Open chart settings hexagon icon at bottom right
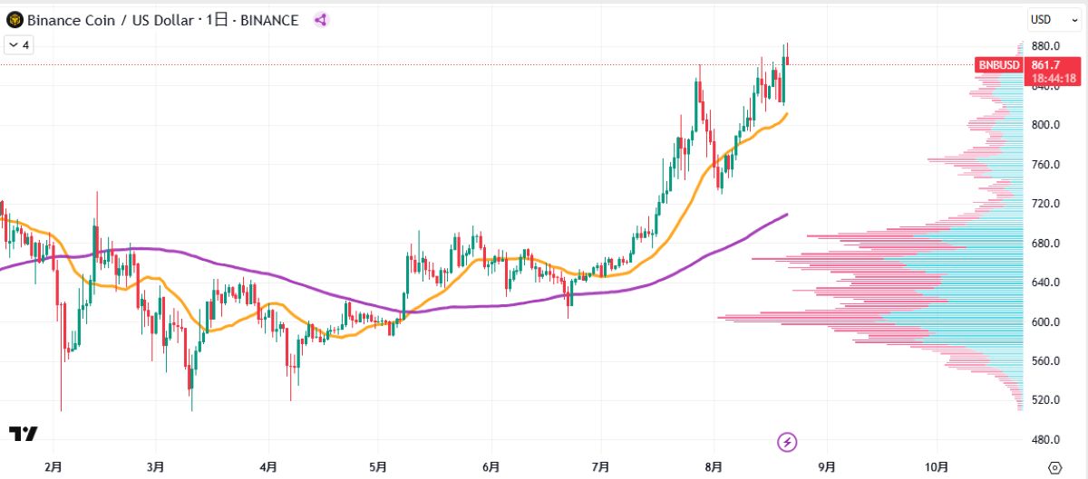 pyautogui.click(x=1054, y=467)
